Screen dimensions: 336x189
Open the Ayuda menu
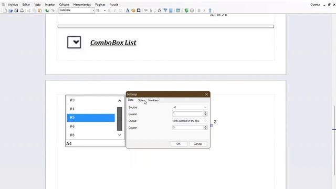click(114, 5)
